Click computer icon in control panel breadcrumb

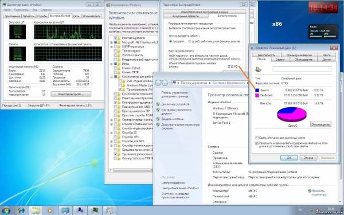(175, 83)
